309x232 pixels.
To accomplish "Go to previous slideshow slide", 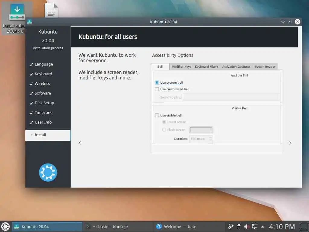I will [80, 143].
